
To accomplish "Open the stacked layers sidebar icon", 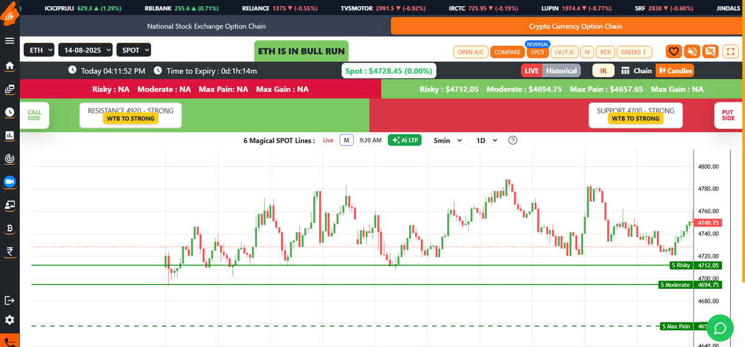I will click(x=9, y=89).
